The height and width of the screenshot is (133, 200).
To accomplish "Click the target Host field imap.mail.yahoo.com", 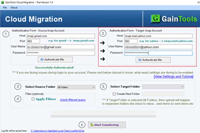I will click(x=158, y=36).
